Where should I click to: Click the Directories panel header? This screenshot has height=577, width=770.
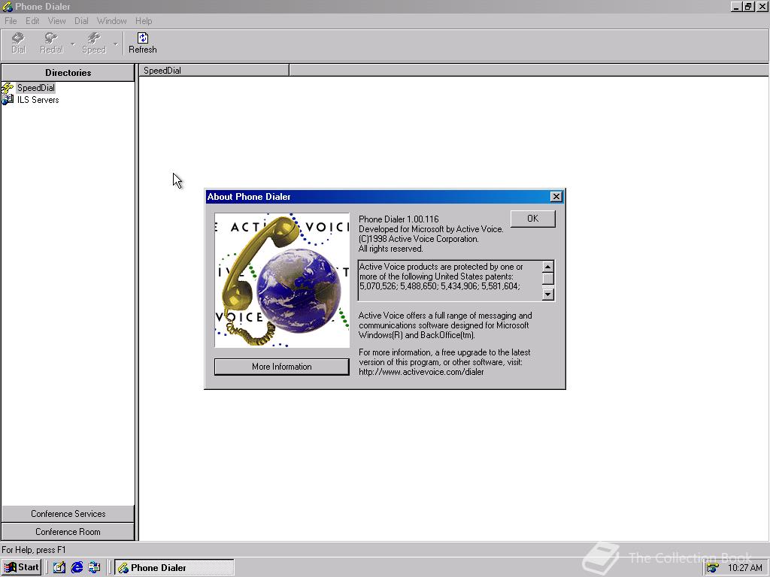pos(68,73)
